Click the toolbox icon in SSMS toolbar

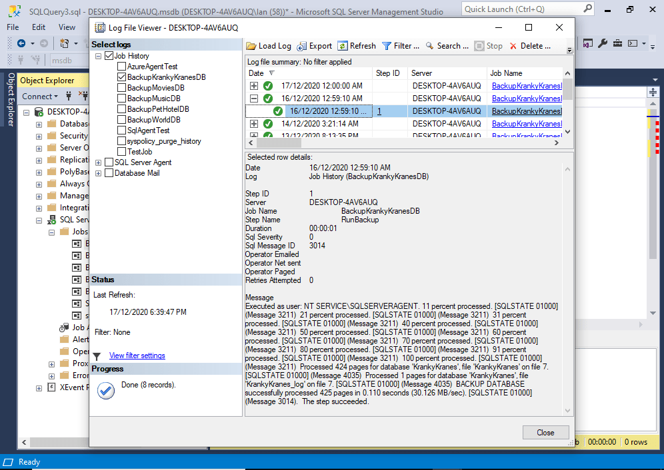coord(617,43)
